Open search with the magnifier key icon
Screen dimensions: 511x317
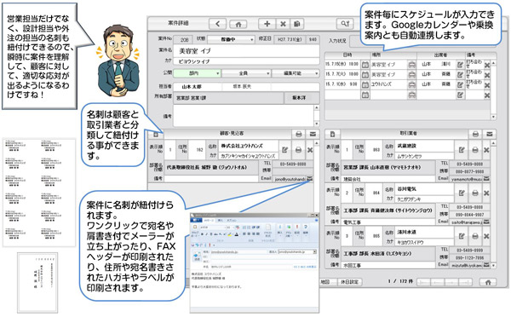coord(345,24)
